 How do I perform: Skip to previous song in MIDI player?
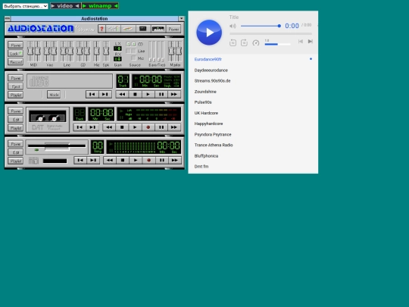coord(80,160)
